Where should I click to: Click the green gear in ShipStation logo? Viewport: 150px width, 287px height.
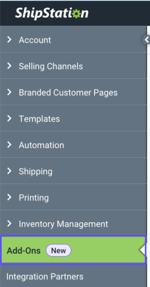point(77,14)
